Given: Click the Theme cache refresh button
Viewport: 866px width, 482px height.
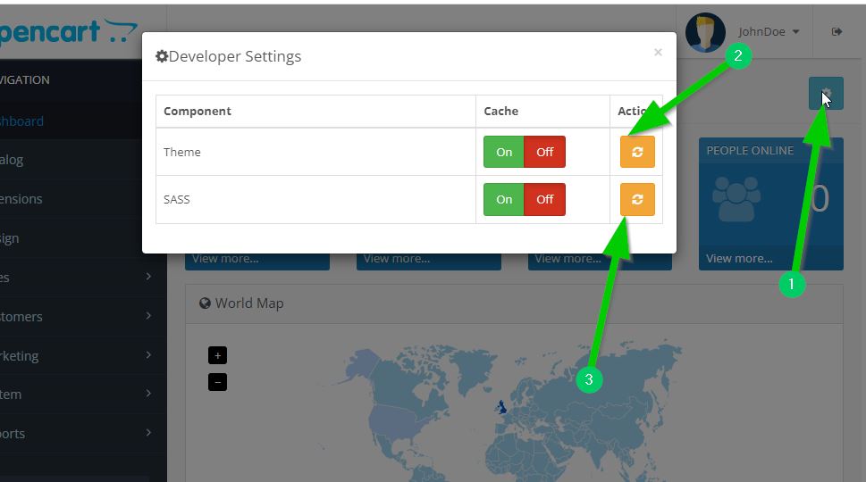Looking at the screenshot, I should (637, 152).
